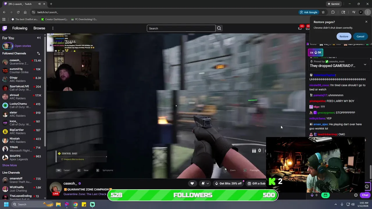Click Windows taskbar Search box
The width and height of the screenshot is (372, 209).
(x=32, y=204)
